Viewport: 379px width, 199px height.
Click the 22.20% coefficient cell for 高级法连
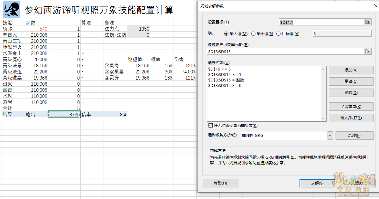tap(36, 71)
